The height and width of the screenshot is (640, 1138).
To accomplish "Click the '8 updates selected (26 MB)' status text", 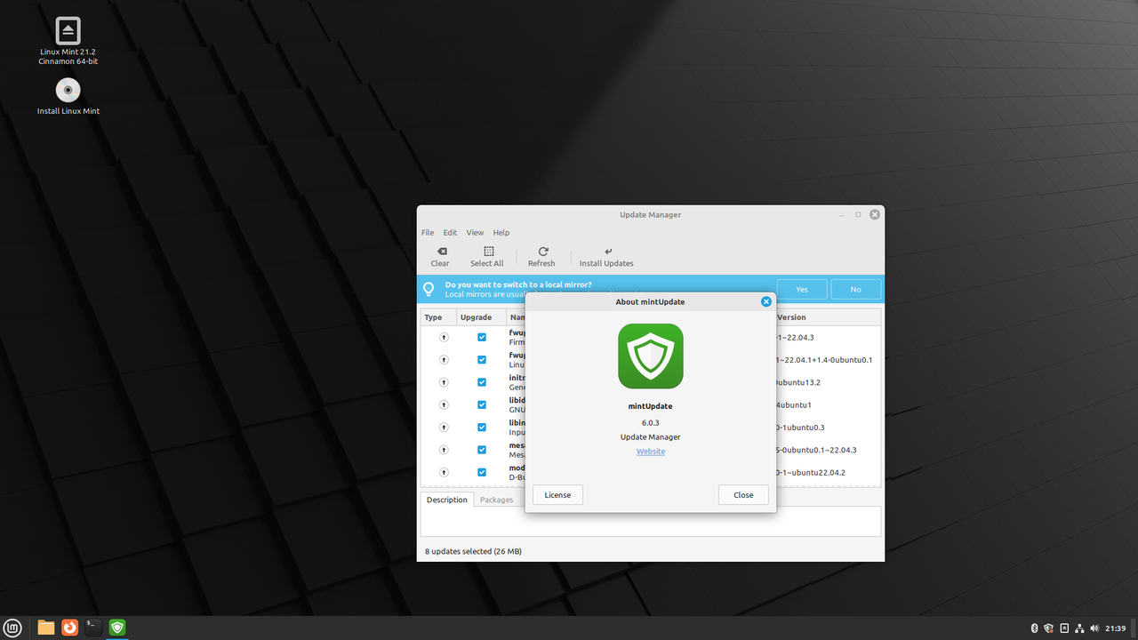I will pos(473,551).
